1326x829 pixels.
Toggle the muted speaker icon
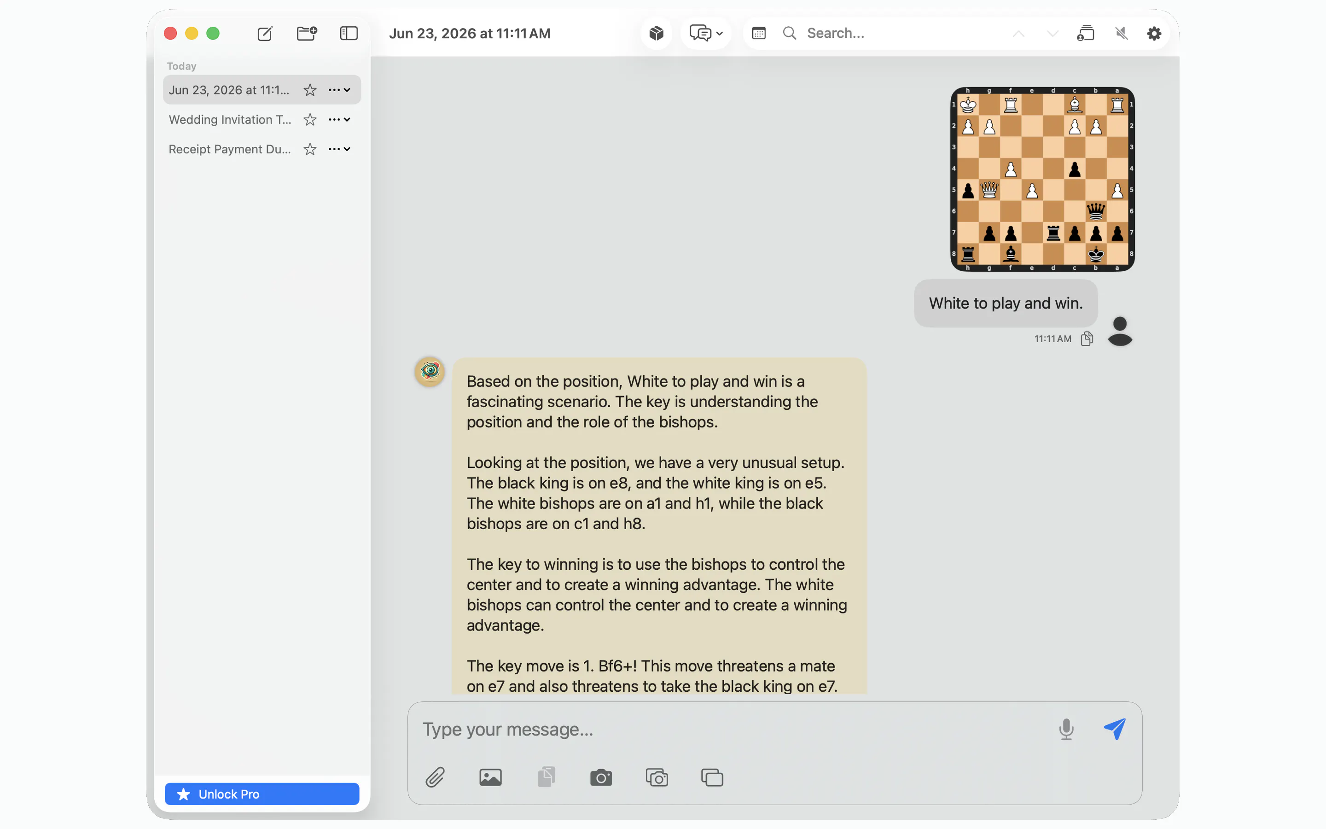point(1121,34)
